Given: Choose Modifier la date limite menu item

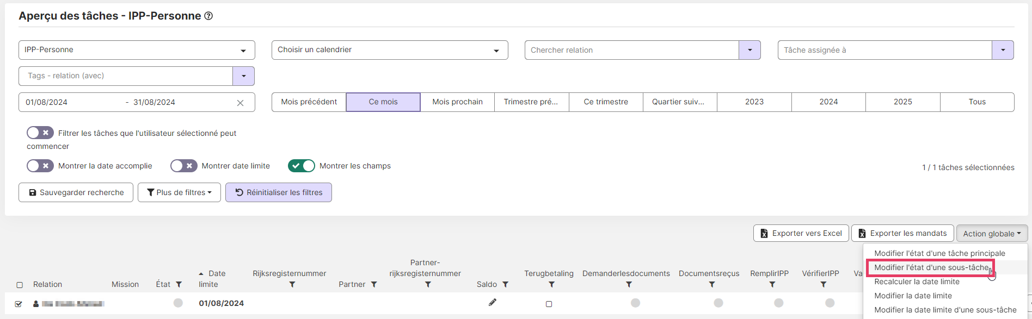Looking at the screenshot, I should pyautogui.click(x=913, y=296).
